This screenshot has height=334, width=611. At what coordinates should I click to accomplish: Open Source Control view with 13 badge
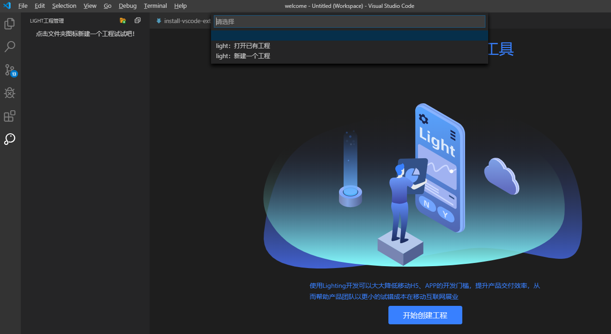[10, 70]
